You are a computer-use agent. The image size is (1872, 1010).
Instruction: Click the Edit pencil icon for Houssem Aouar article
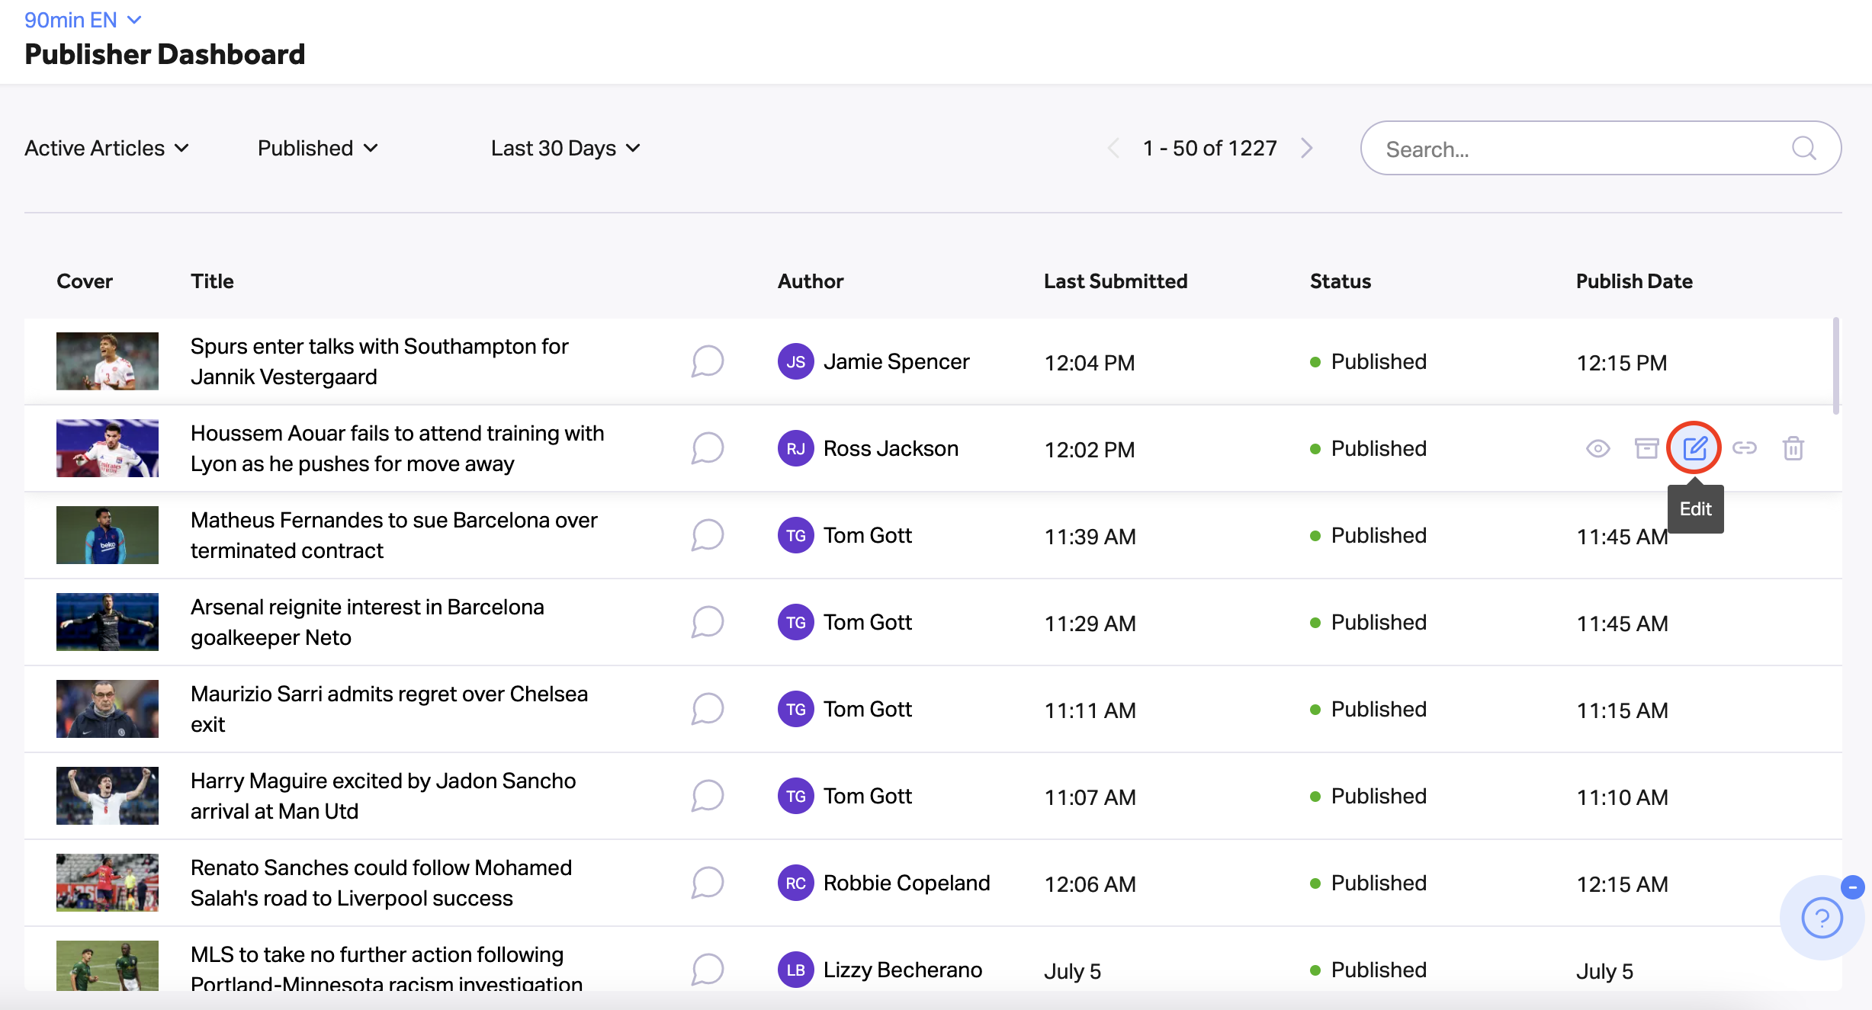point(1694,448)
